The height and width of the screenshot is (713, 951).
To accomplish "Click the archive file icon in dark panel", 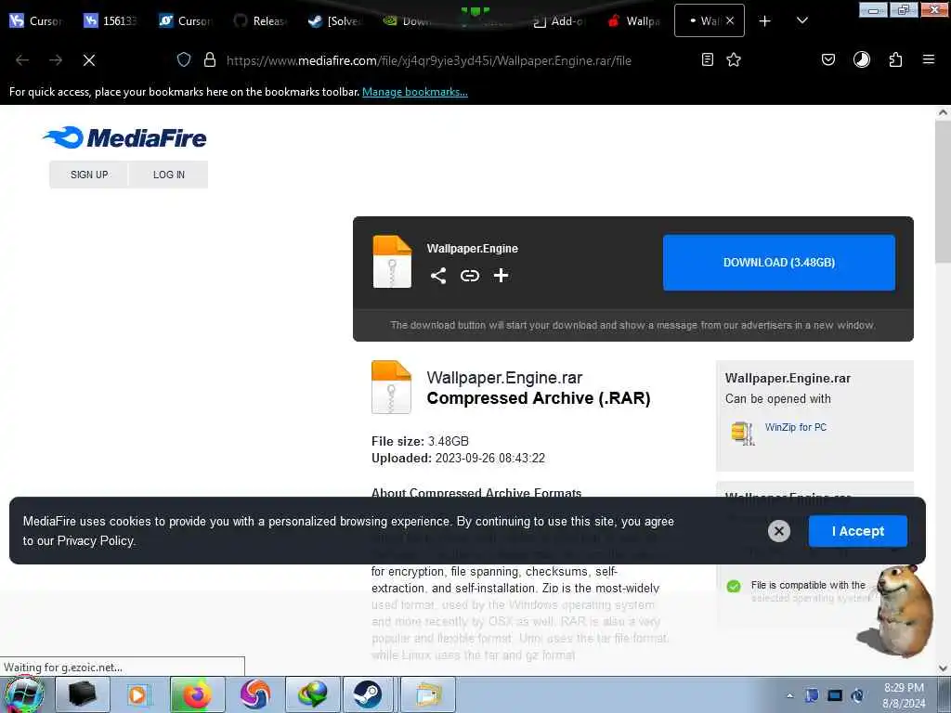I will click(x=393, y=262).
